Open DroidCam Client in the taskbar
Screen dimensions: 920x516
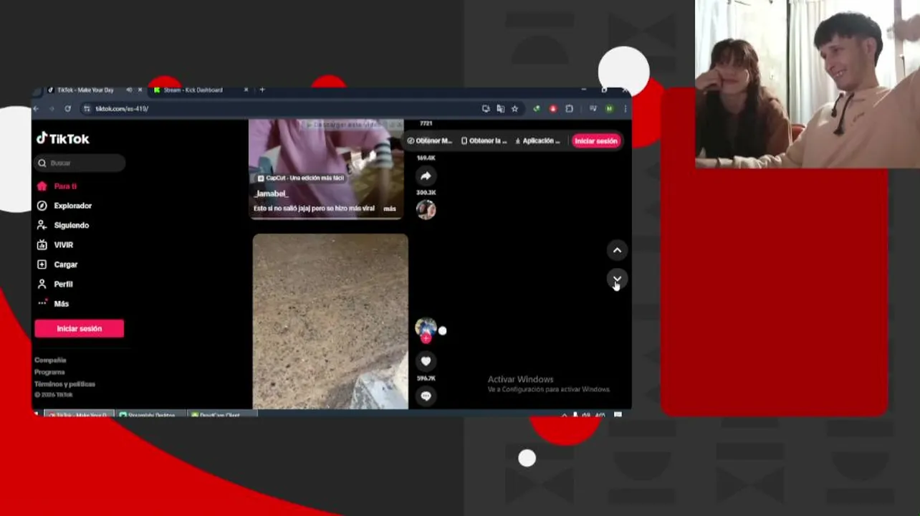point(222,414)
